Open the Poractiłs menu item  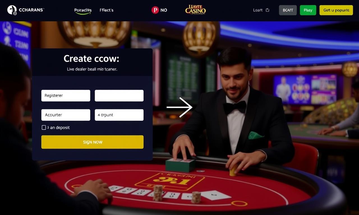tap(83, 10)
